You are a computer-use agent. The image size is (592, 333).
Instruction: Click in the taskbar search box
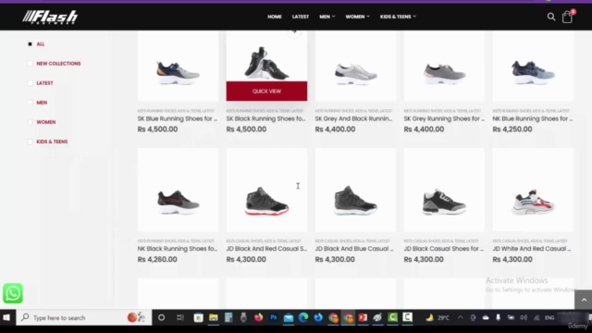click(x=84, y=317)
